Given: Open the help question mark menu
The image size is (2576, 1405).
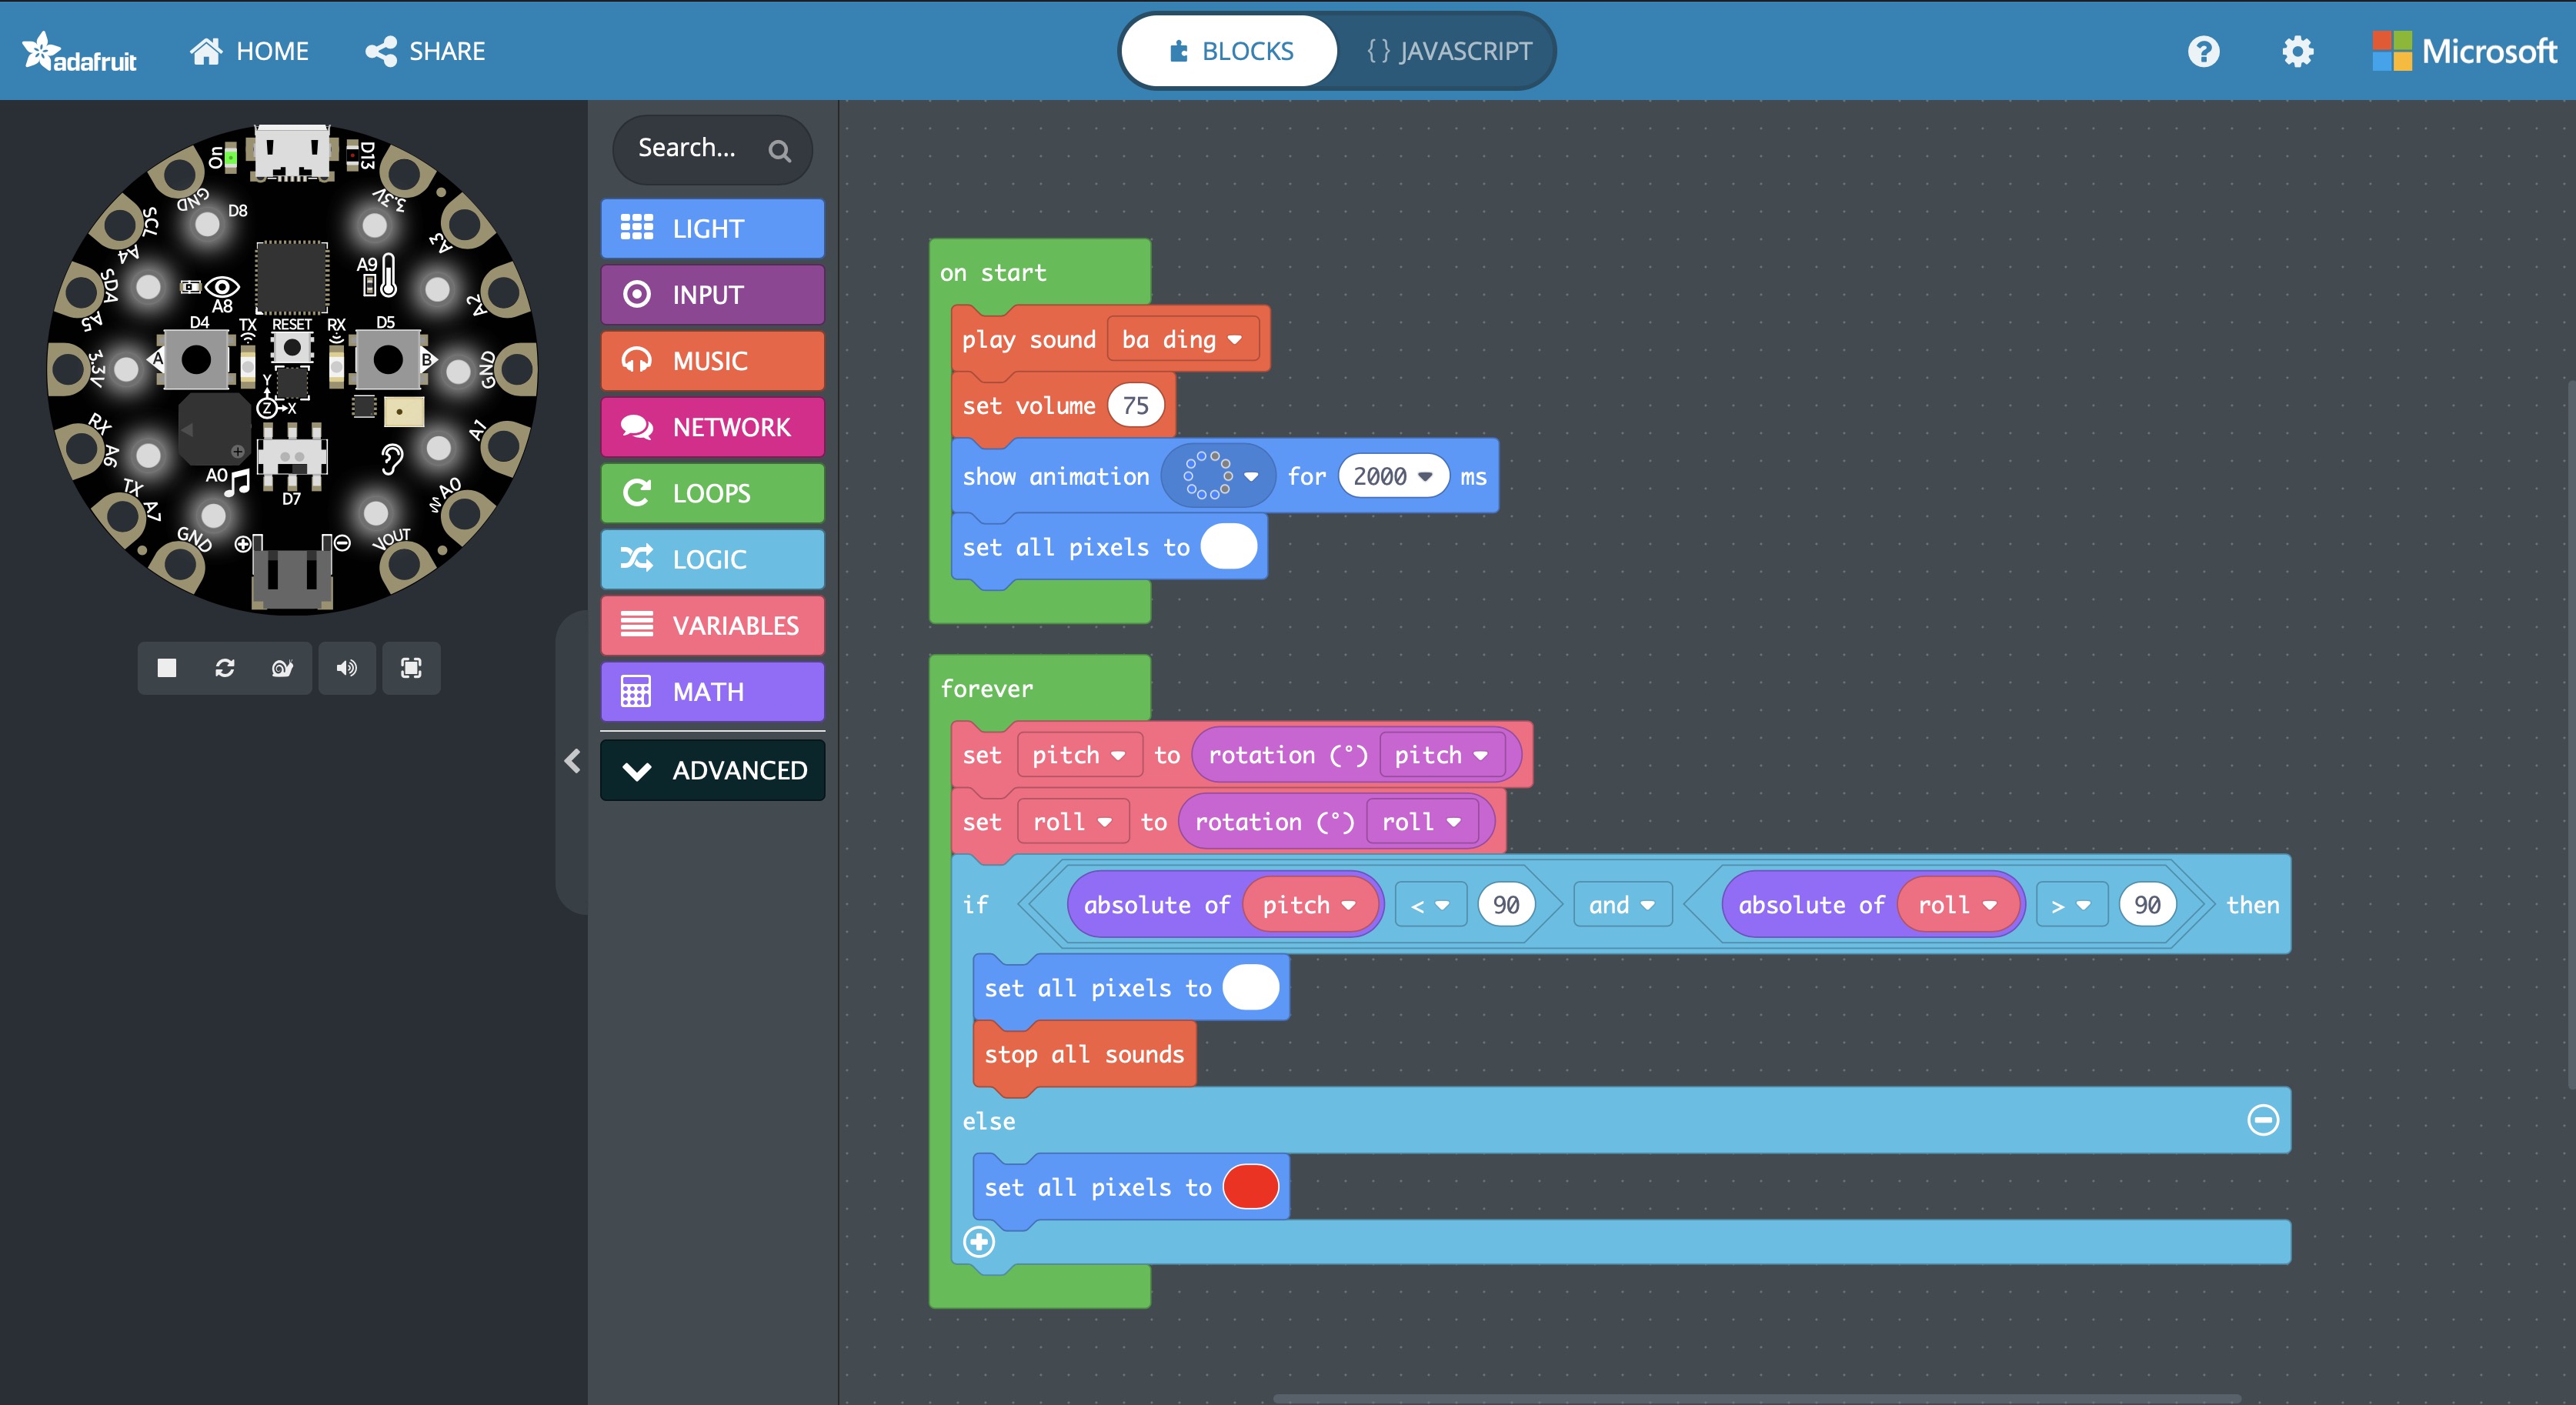Looking at the screenshot, I should click(2204, 51).
